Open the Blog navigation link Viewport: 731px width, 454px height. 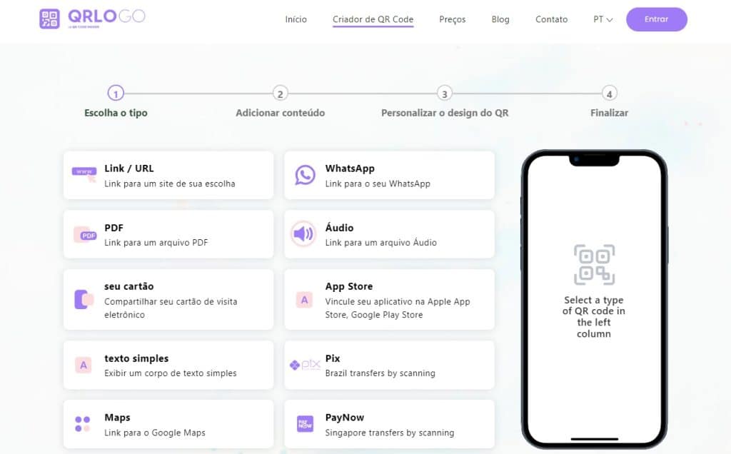pyautogui.click(x=500, y=19)
